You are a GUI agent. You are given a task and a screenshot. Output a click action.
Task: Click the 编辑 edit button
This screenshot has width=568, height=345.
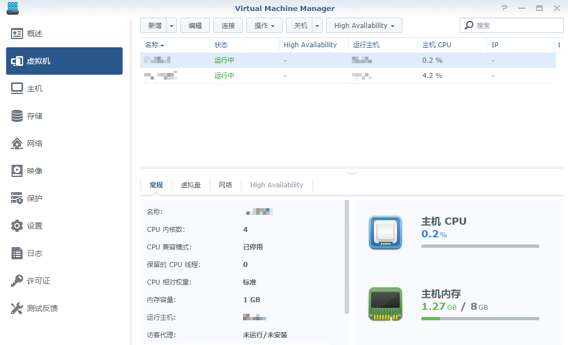[195, 26]
